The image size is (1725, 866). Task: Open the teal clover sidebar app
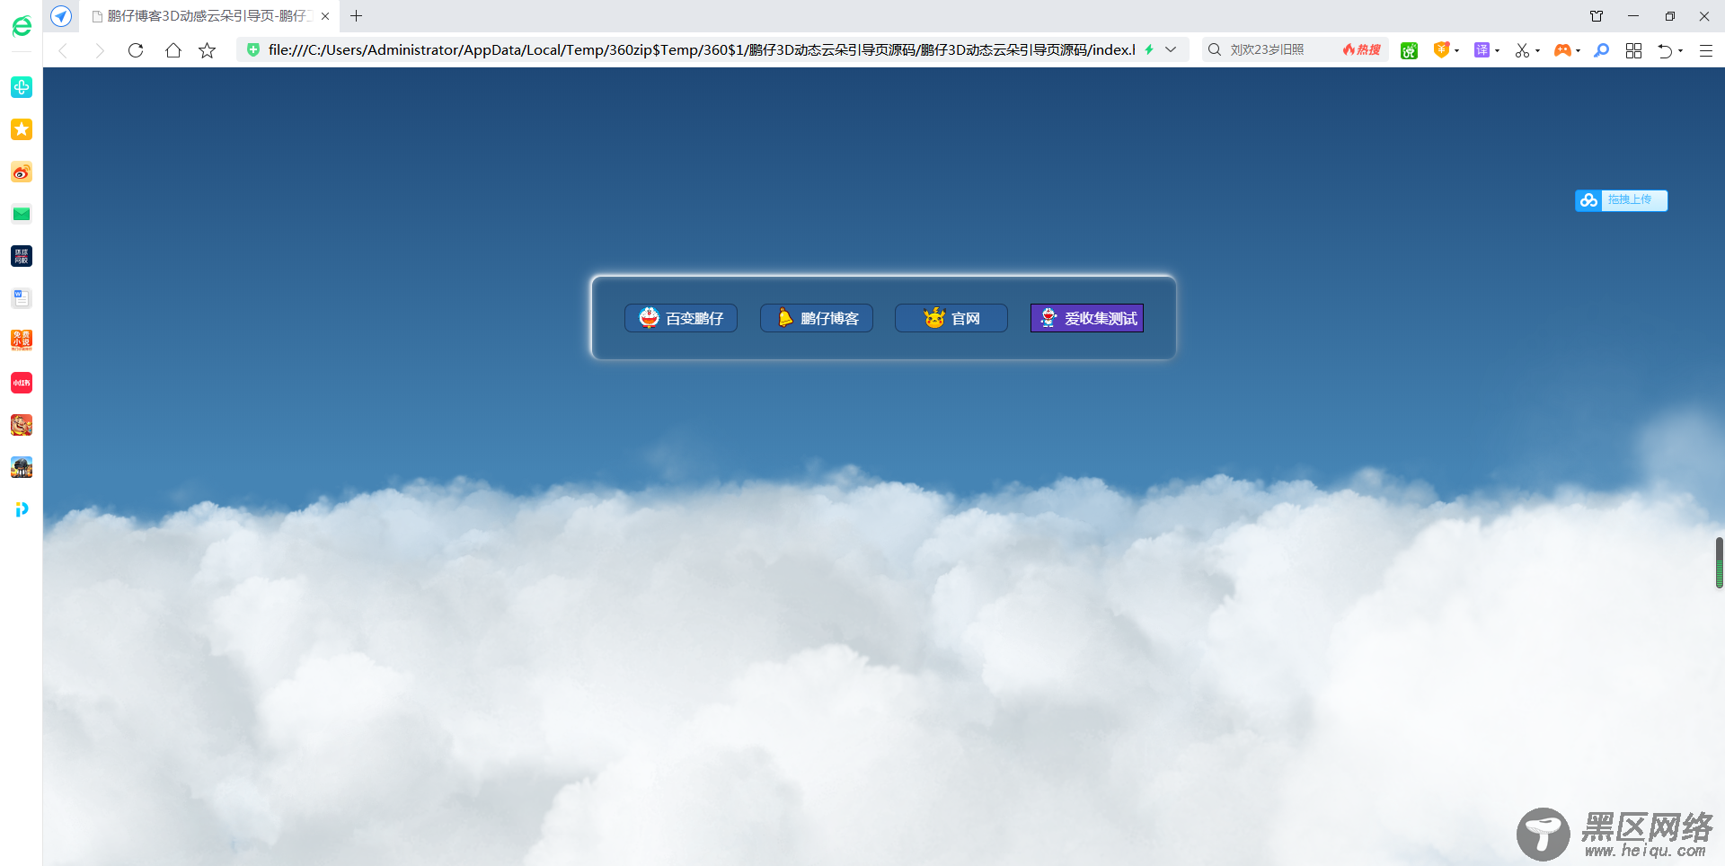22,87
